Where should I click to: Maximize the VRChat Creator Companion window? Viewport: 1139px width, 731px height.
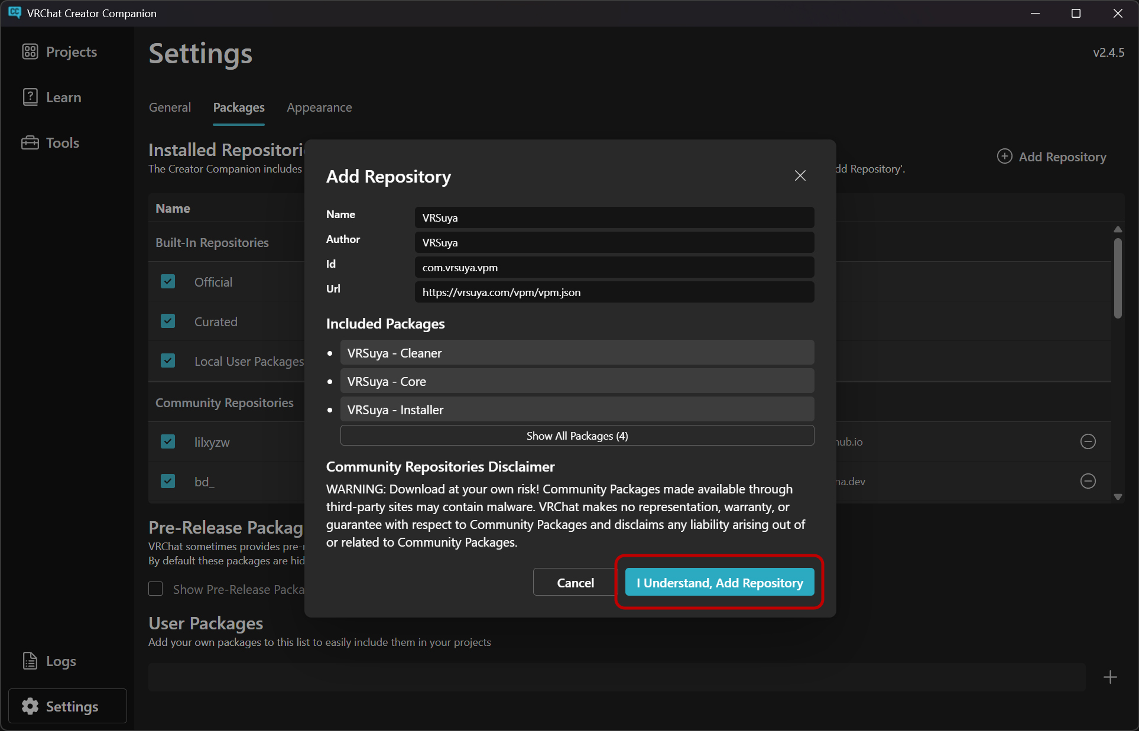pyautogui.click(x=1076, y=13)
